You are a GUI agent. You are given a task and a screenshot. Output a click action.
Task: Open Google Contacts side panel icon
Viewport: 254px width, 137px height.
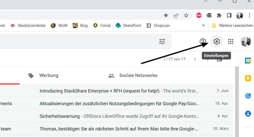[x=248, y=114]
